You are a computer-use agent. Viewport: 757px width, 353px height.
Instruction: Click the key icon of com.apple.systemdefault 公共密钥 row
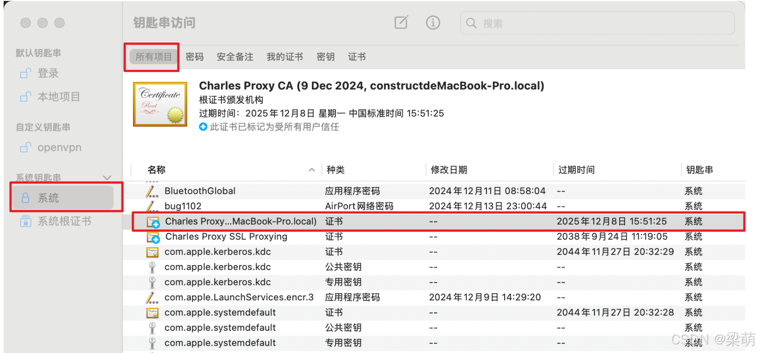(x=152, y=328)
